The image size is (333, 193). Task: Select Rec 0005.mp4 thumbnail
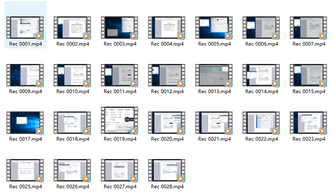pyautogui.click(x=214, y=28)
